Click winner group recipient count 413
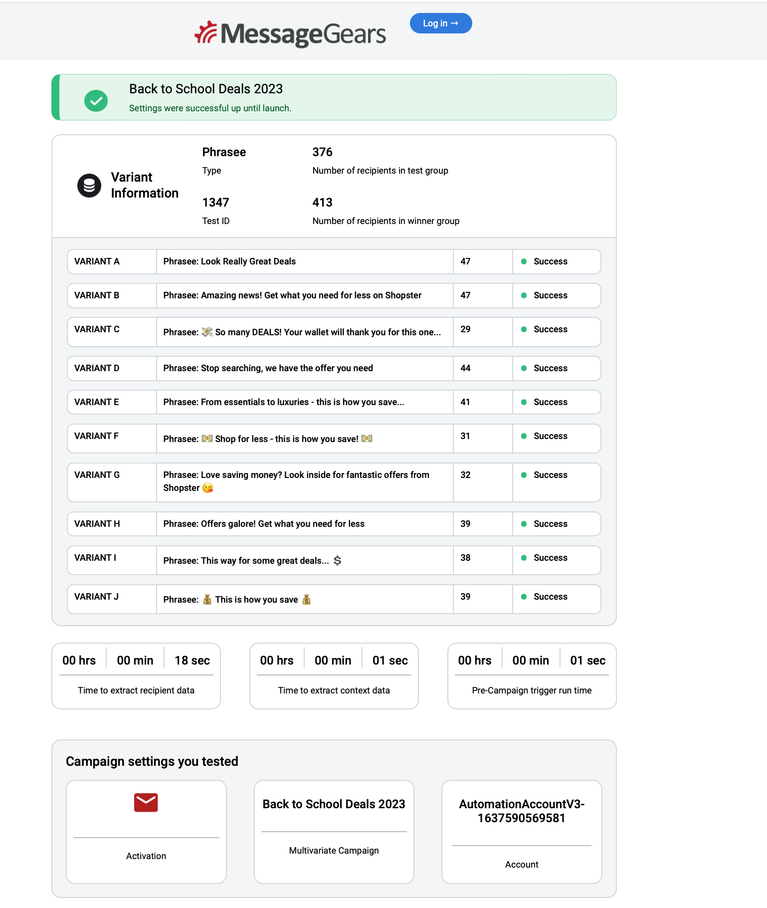 tap(322, 203)
